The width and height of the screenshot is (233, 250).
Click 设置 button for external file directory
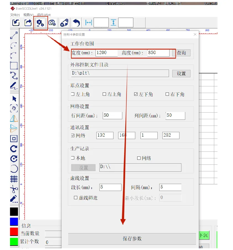(181, 73)
